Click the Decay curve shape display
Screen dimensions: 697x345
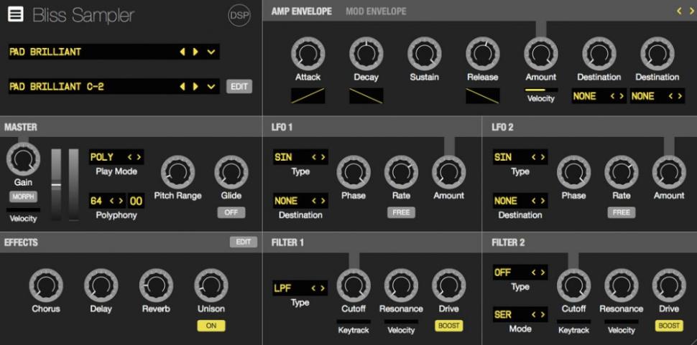point(366,96)
